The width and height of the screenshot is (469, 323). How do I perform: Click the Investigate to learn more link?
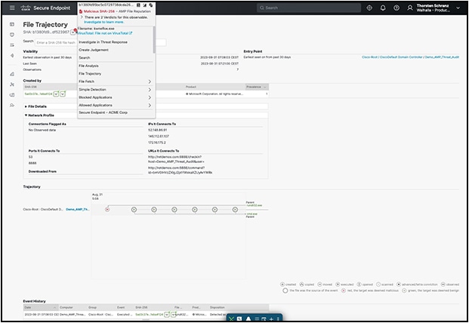(103, 22)
